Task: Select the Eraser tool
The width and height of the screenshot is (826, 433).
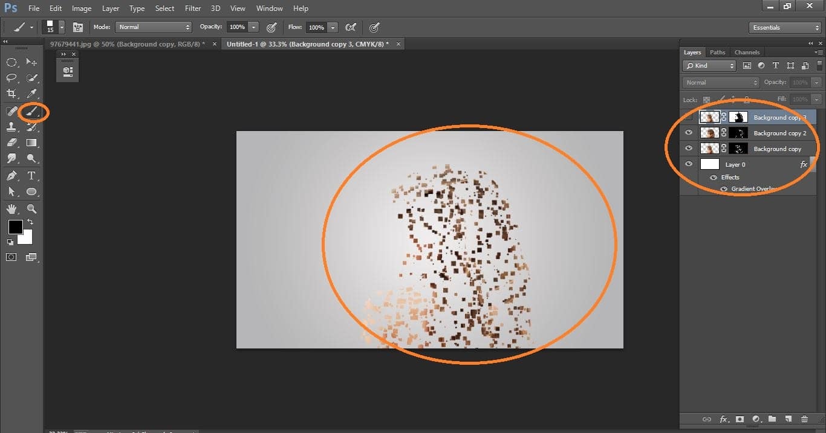Action: coord(12,143)
